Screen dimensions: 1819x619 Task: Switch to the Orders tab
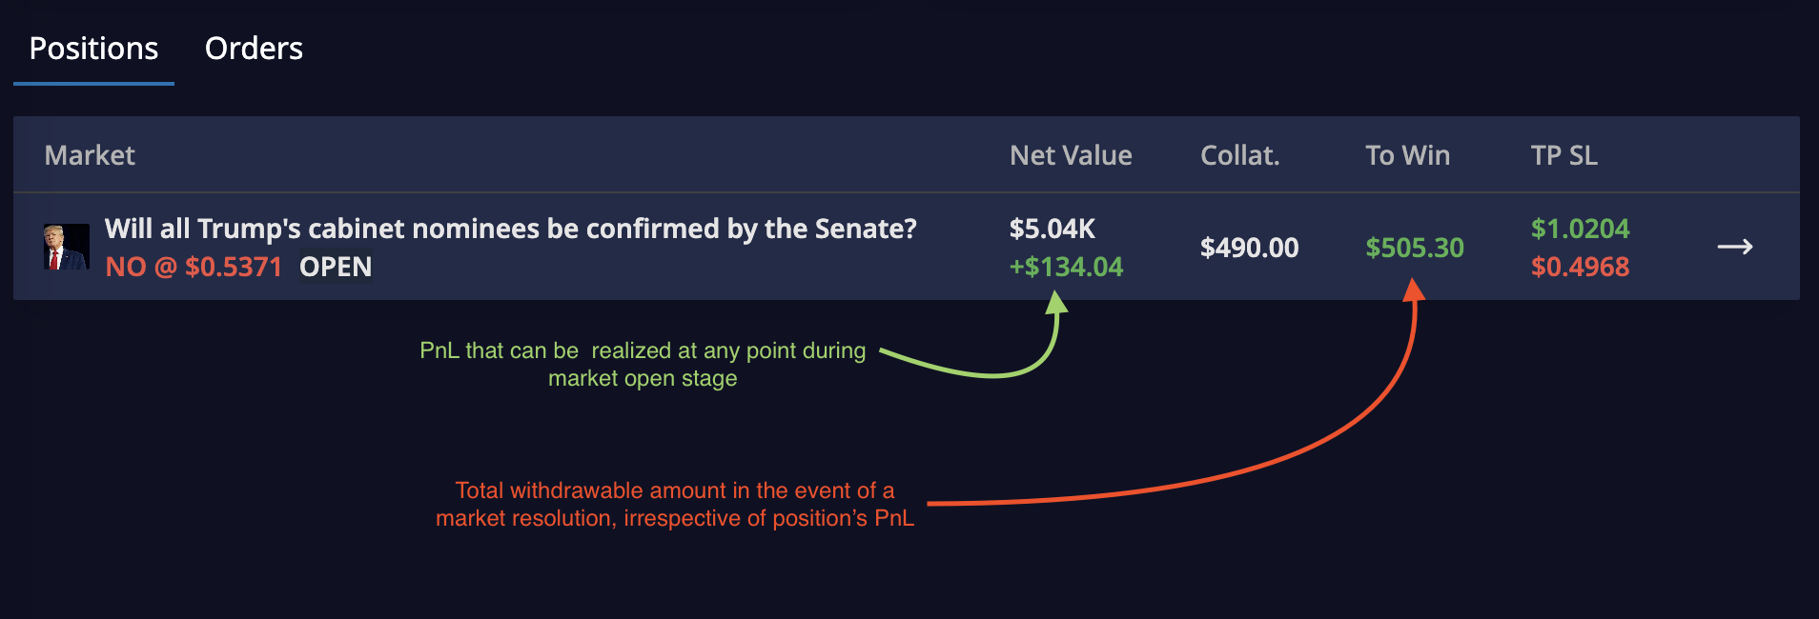254,49
